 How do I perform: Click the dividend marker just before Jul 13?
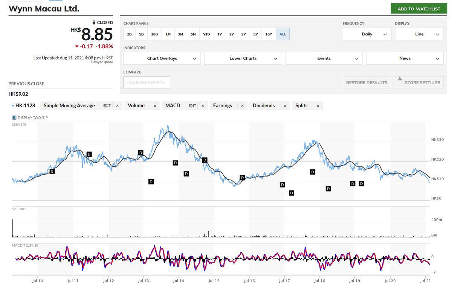pos(140,152)
